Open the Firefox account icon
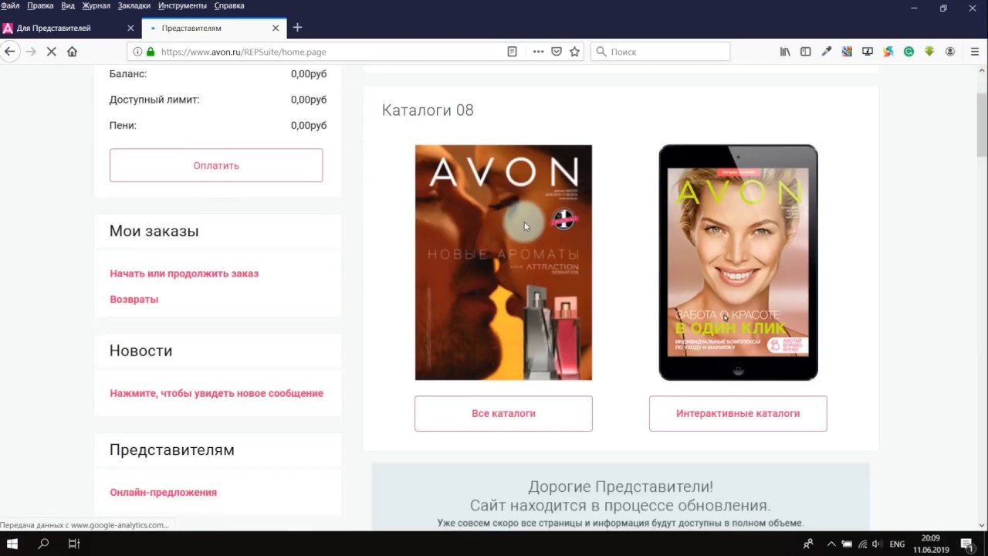988x556 pixels. pyautogui.click(x=950, y=52)
